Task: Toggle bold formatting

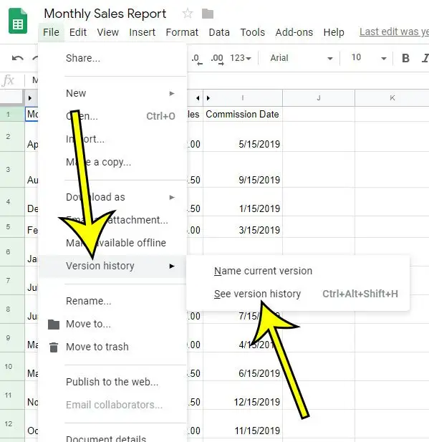Action: pyautogui.click(x=405, y=58)
